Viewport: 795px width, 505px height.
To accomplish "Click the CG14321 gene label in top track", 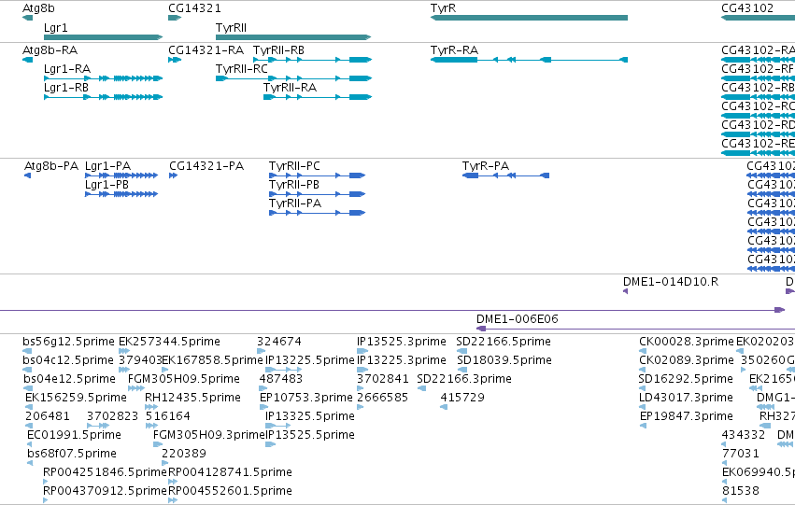I will (194, 8).
